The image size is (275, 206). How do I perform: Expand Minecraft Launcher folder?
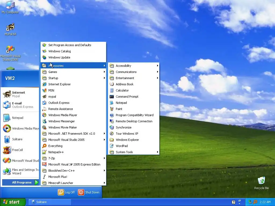coord(73,183)
